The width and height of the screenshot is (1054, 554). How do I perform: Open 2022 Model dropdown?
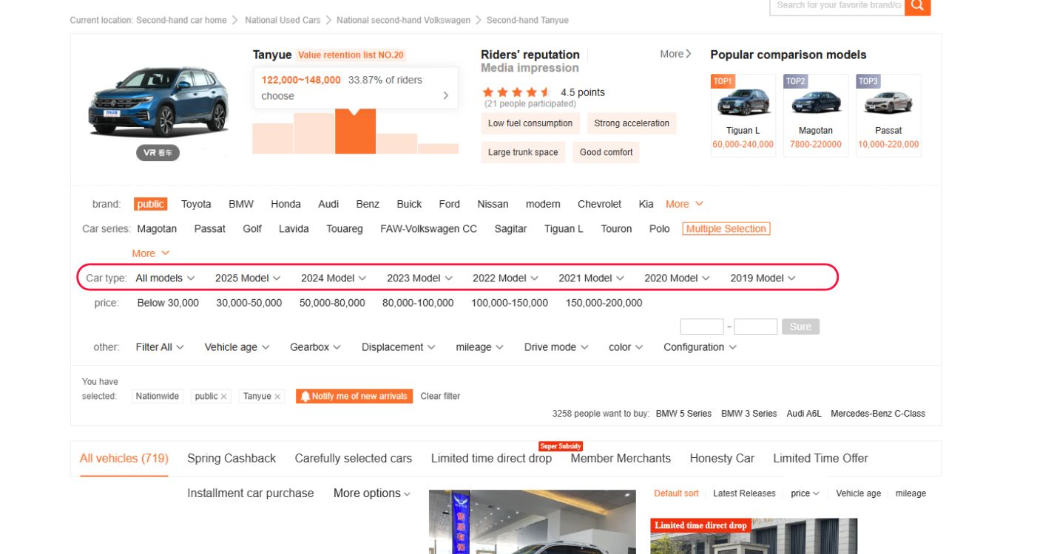(505, 278)
